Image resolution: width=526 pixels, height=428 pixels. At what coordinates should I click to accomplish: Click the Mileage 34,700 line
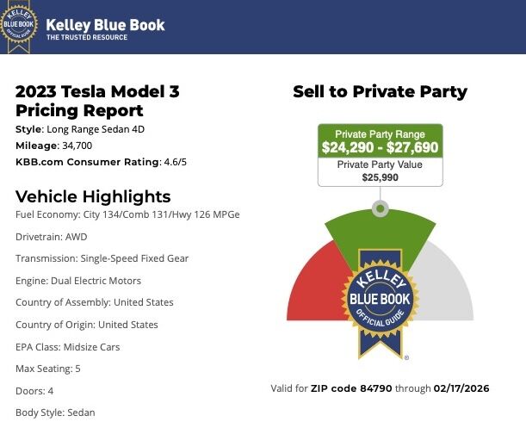click(x=53, y=146)
